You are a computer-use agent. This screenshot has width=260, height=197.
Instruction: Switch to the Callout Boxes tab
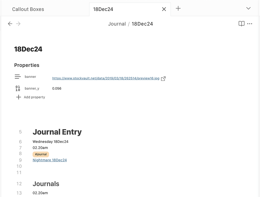click(x=28, y=9)
